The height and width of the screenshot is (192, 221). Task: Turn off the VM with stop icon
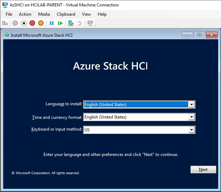24,23
